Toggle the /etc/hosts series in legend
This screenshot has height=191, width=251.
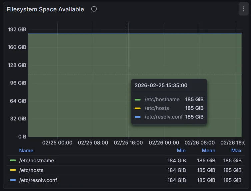(31, 170)
